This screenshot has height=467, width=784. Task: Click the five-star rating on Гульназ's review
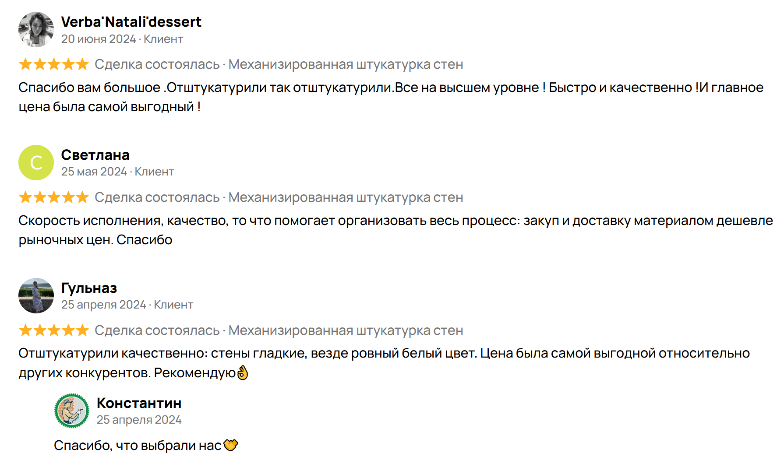[x=54, y=330]
